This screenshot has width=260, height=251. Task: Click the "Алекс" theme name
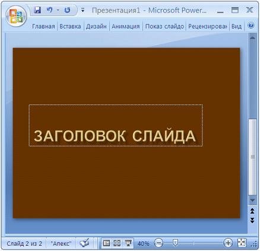61,243
